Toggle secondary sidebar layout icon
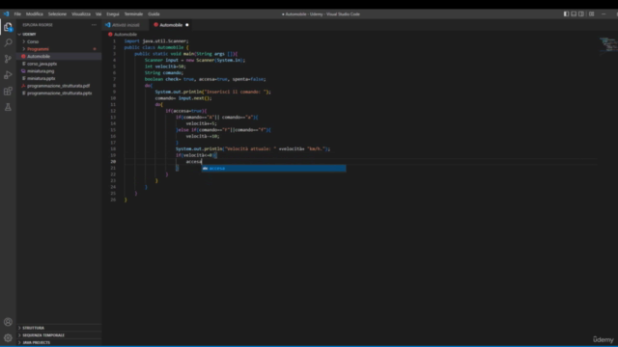This screenshot has width=618, height=347. (x=581, y=13)
